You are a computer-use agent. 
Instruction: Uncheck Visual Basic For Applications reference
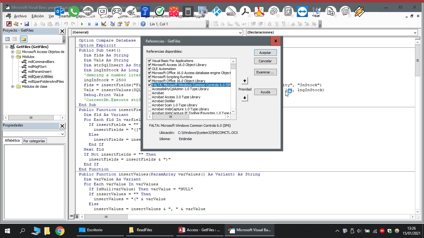click(x=150, y=61)
